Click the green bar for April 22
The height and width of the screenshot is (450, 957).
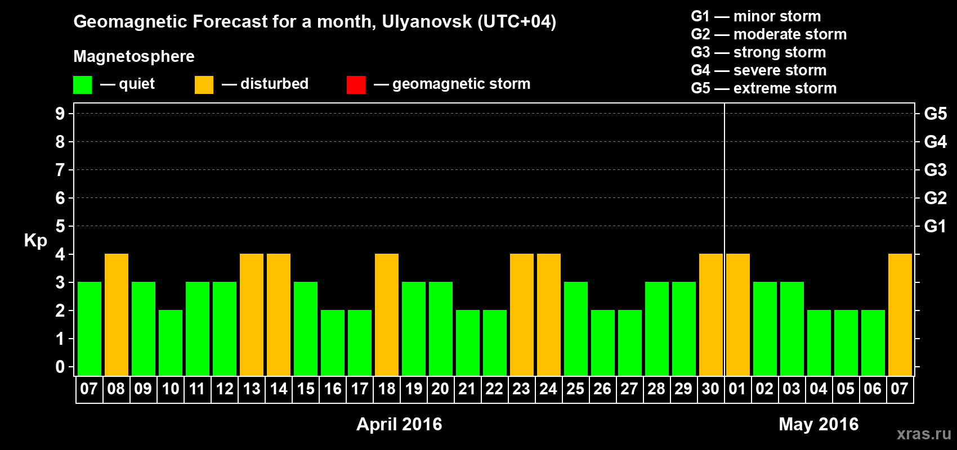[495, 343]
